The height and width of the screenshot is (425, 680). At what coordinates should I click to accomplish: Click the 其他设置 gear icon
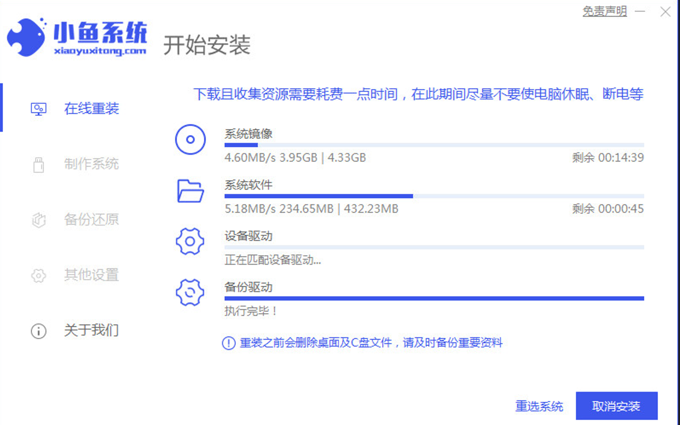[x=38, y=276]
